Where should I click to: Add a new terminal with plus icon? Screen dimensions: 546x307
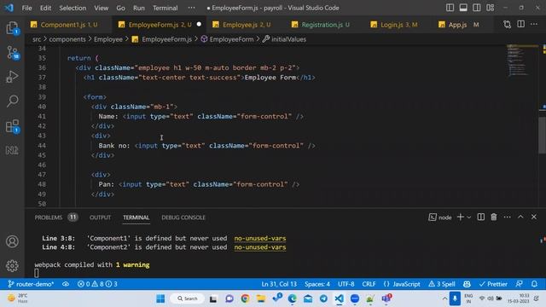pyautogui.click(x=460, y=217)
